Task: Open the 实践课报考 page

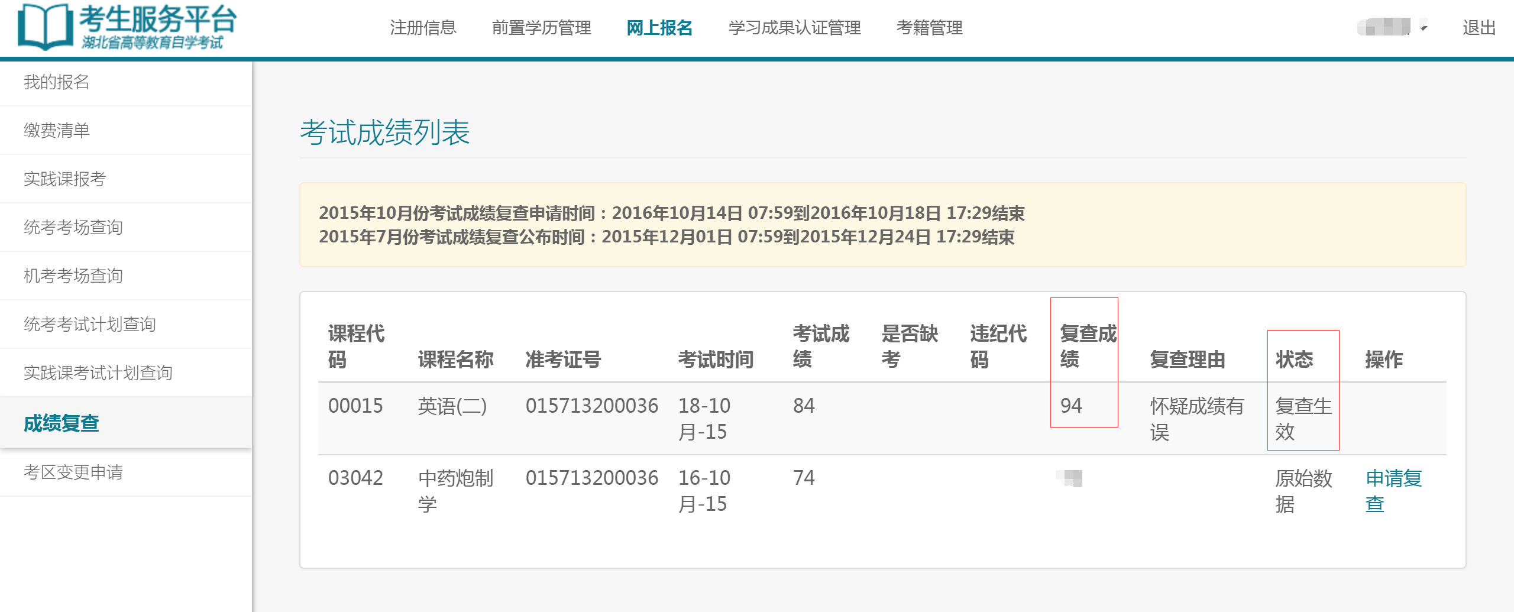Action: [x=63, y=179]
